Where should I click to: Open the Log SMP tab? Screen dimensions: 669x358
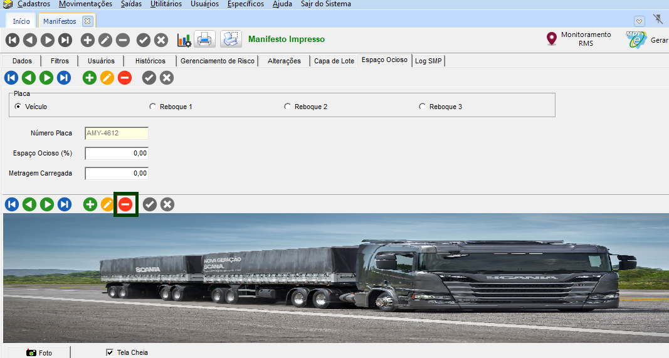click(428, 61)
